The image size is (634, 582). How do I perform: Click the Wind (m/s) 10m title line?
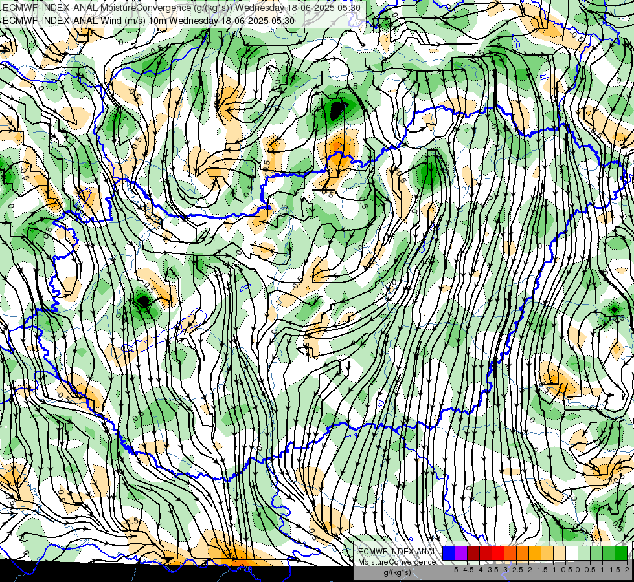pyautogui.click(x=148, y=21)
